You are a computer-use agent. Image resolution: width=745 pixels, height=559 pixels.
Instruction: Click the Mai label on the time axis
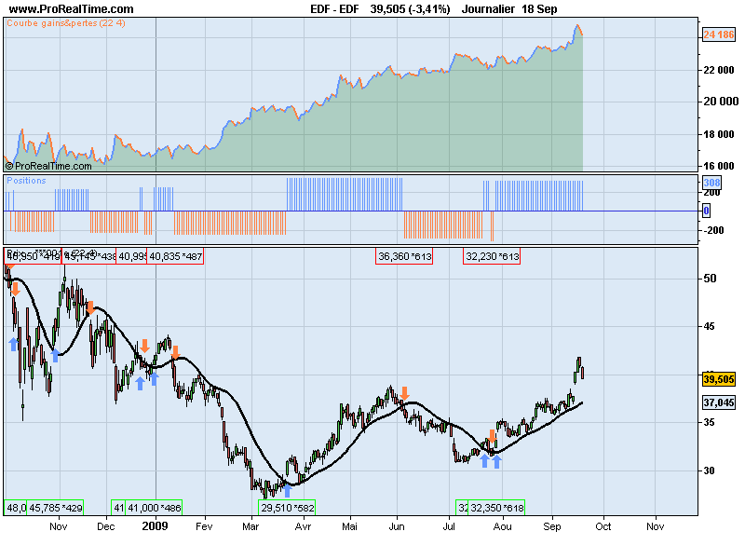[350, 526]
